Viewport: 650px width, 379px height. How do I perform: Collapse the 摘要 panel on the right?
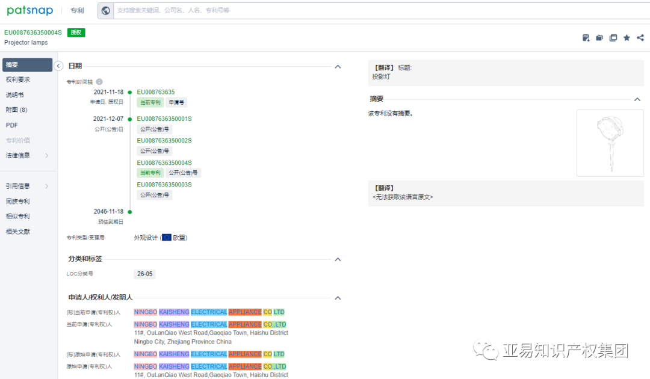click(637, 99)
